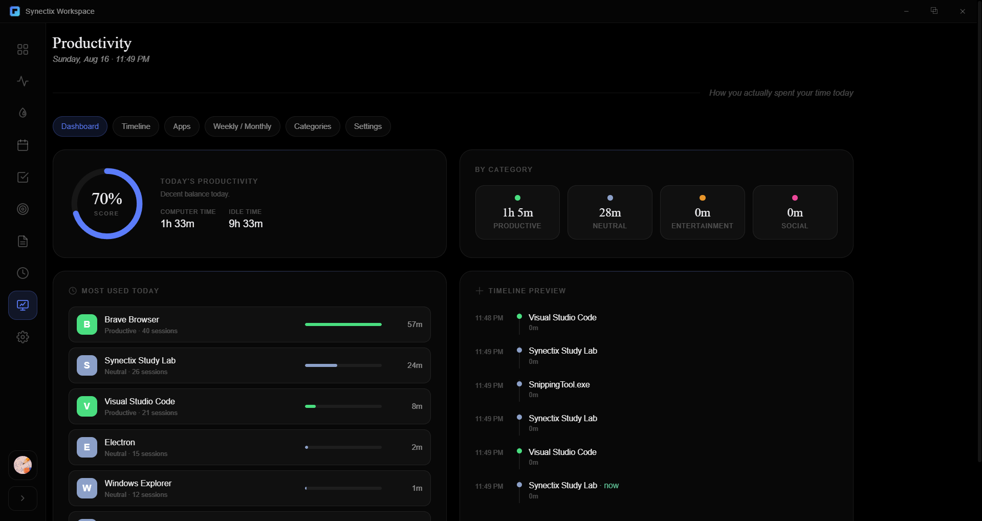Click the V icon for Visual Studio Code
This screenshot has height=521, width=982.
87,406
